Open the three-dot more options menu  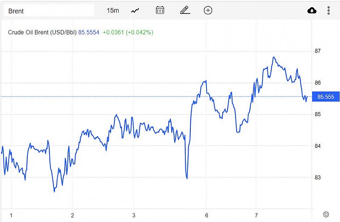[x=329, y=11]
